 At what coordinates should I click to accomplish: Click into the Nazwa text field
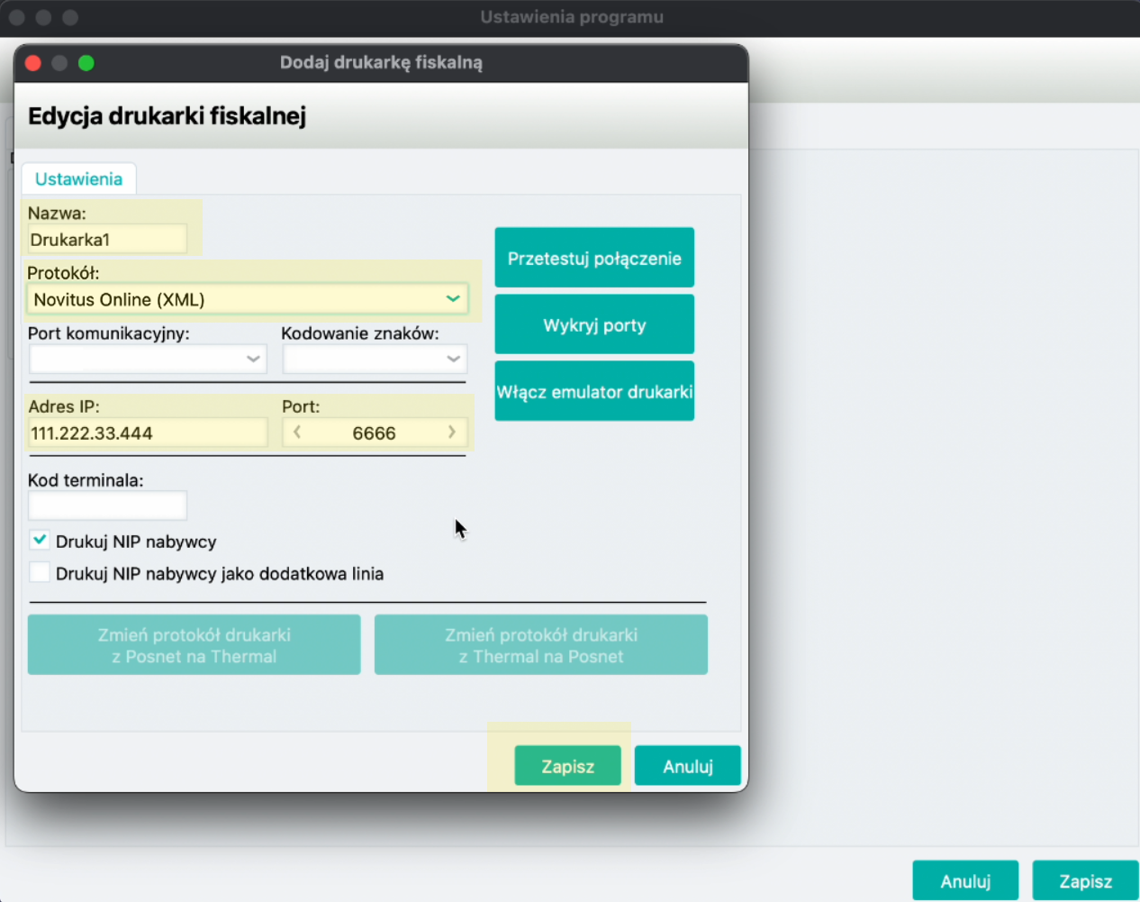(x=107, y=240)
